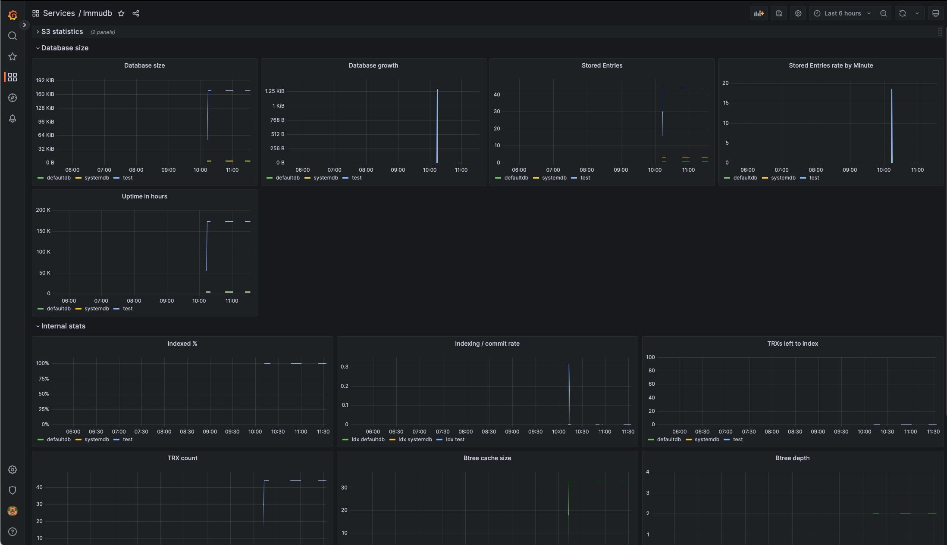947x545 pixels.
Task: Open refresh interval dropdown arrow
Action: click(x=917, y=13)
